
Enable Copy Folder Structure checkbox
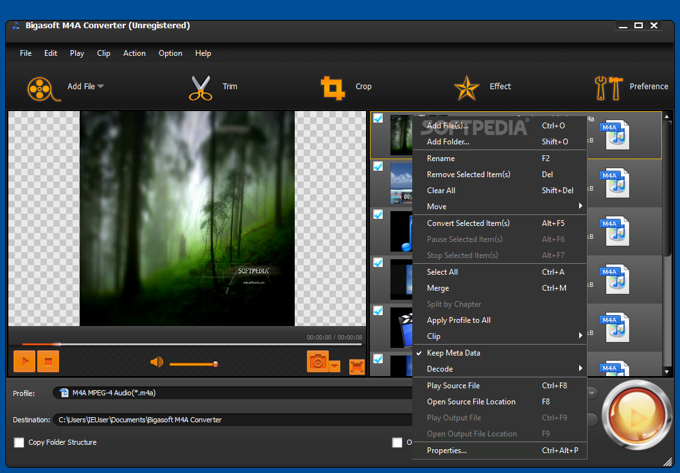[19, 442]
